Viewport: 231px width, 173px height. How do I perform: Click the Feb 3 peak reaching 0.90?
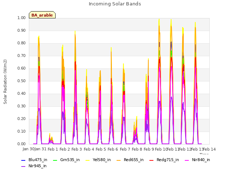tap(75, 31)
